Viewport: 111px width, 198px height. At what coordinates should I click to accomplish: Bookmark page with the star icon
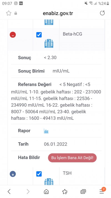pyautogui.click(x=9, y=13)
